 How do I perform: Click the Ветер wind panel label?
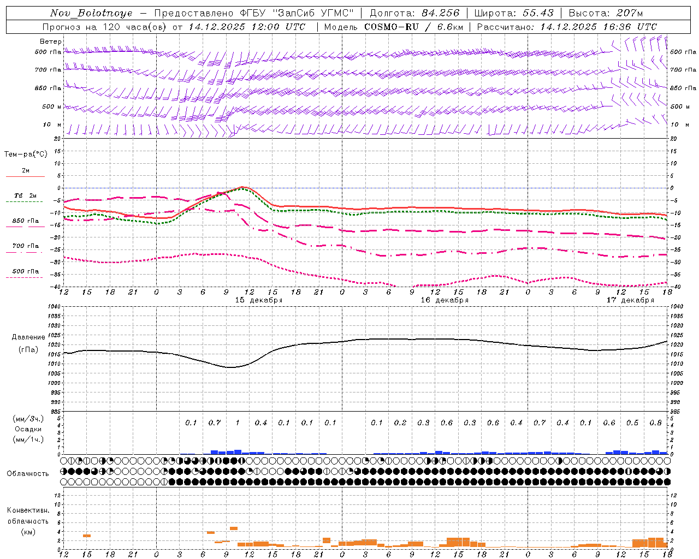(51, 41)
